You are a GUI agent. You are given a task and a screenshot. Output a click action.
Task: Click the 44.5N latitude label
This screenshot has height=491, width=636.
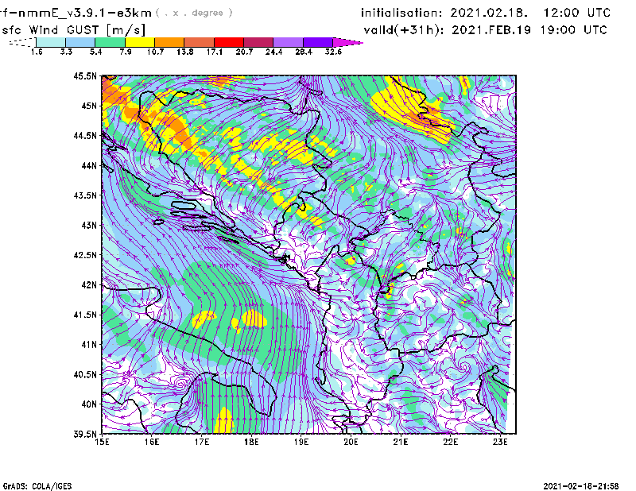tap(85, 135)
